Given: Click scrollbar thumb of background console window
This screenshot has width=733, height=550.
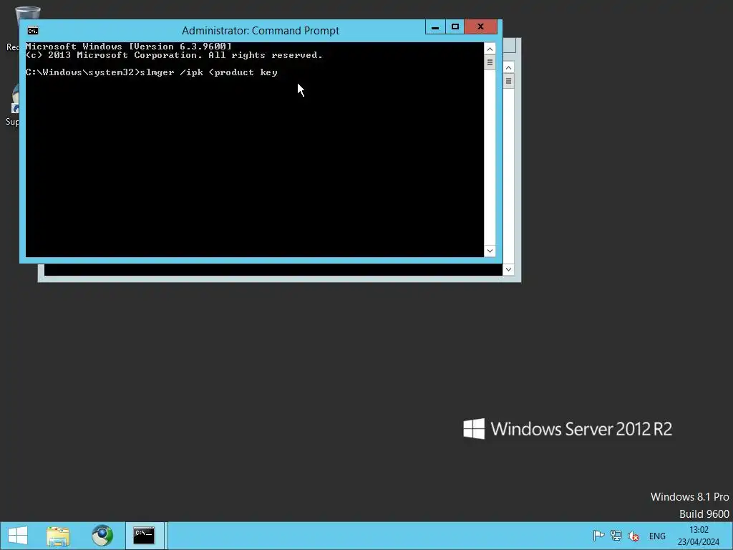Looking at the screenshot, I should point(509,81).
